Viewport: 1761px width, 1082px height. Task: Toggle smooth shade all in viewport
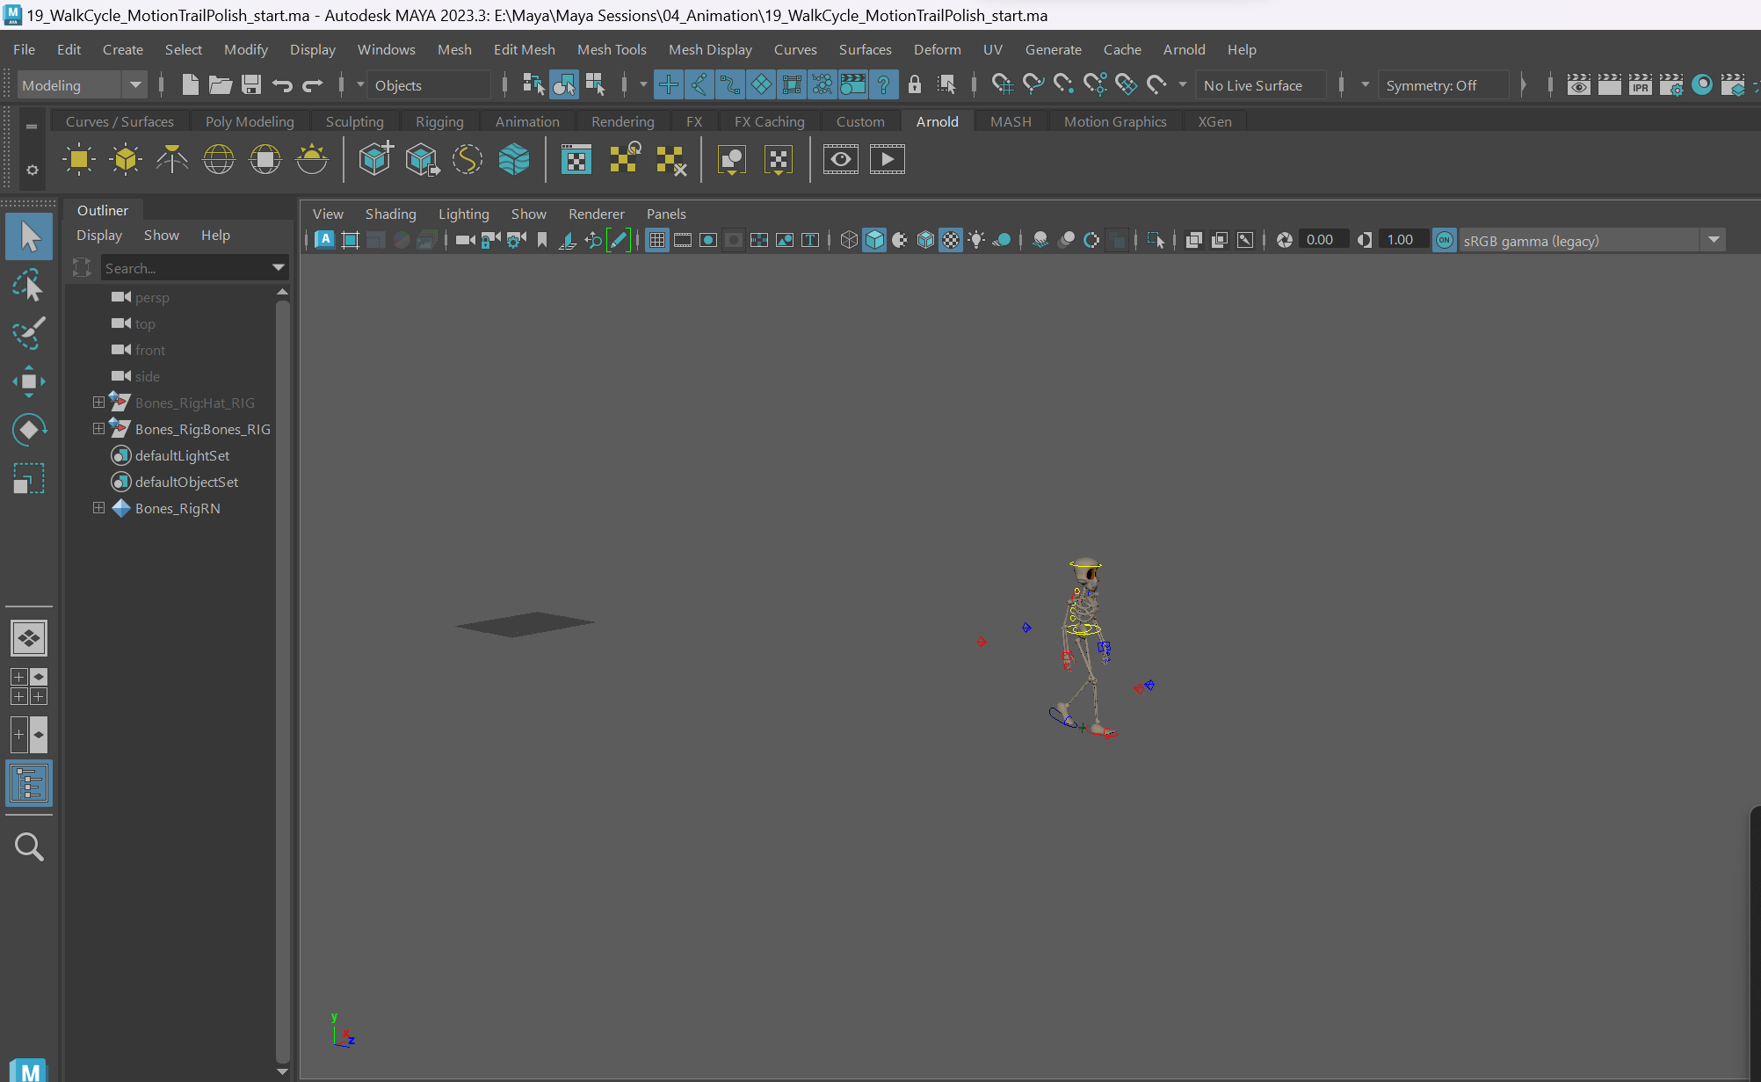874,240
